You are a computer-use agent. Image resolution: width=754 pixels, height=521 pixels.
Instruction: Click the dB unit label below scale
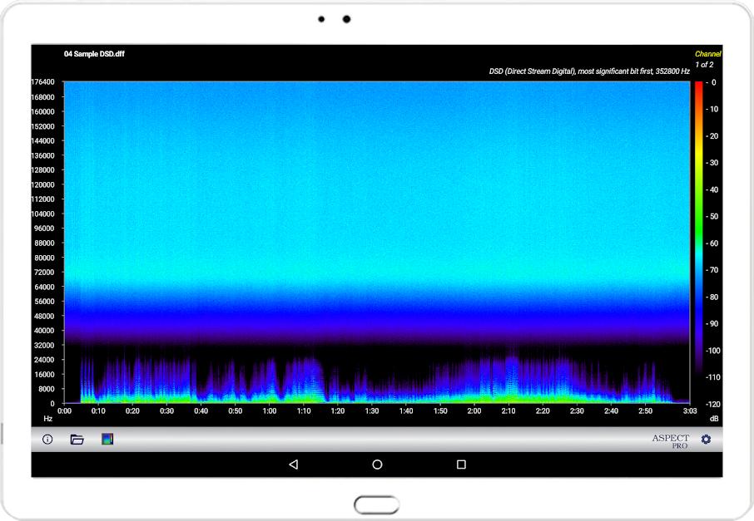pyautogui.click(x=714, y=419)
